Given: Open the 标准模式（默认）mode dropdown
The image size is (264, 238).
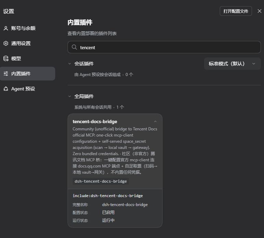Looking at the screenshot, I should click(x=232, y=64).
